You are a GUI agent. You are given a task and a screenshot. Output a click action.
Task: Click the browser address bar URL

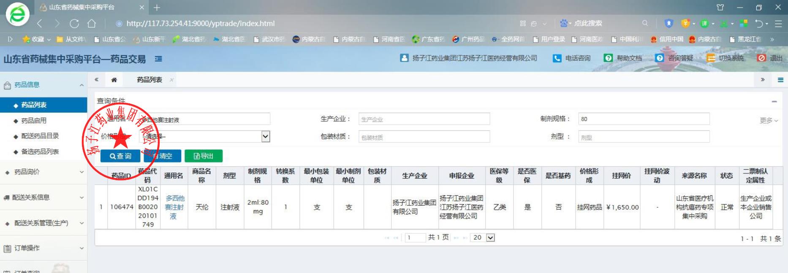click(201, 24)
